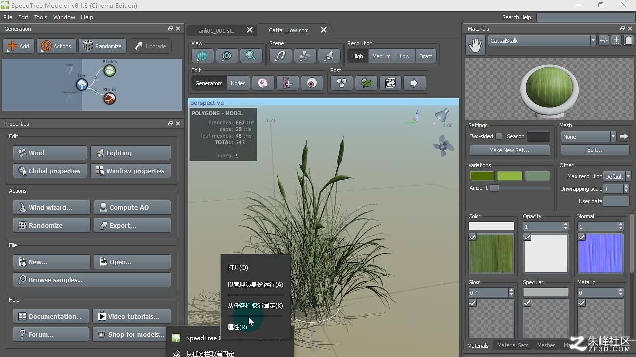The width and height of the screenshot is (636, 357).
Task: Click the wind fan icon in viewport
Action: tap(443, 146)
